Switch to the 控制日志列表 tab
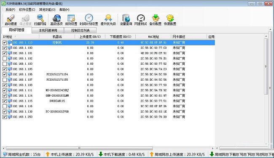 [81, 30]
